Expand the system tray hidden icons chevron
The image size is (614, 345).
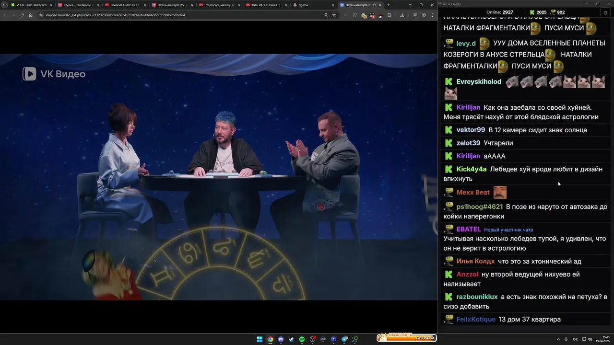click(558, 339)
